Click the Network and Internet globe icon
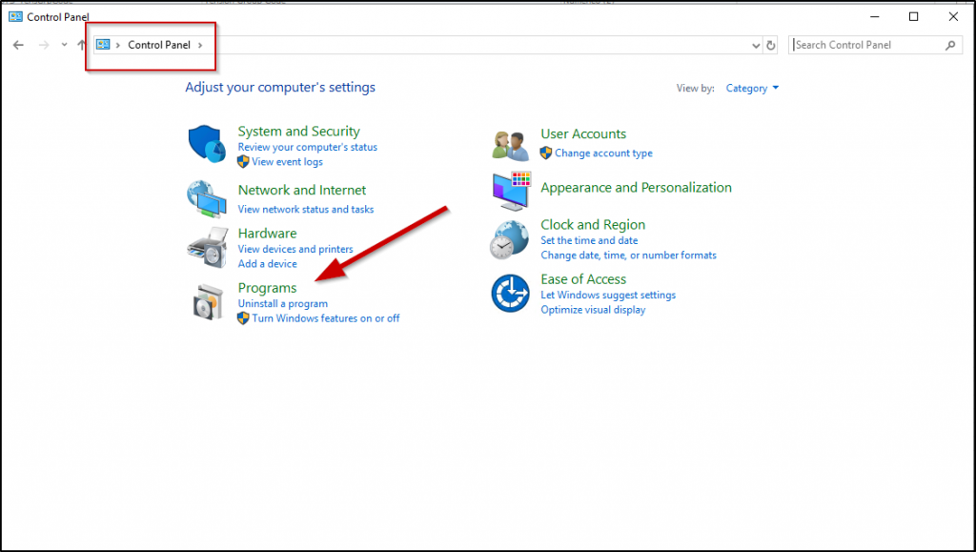 [207, 198]
